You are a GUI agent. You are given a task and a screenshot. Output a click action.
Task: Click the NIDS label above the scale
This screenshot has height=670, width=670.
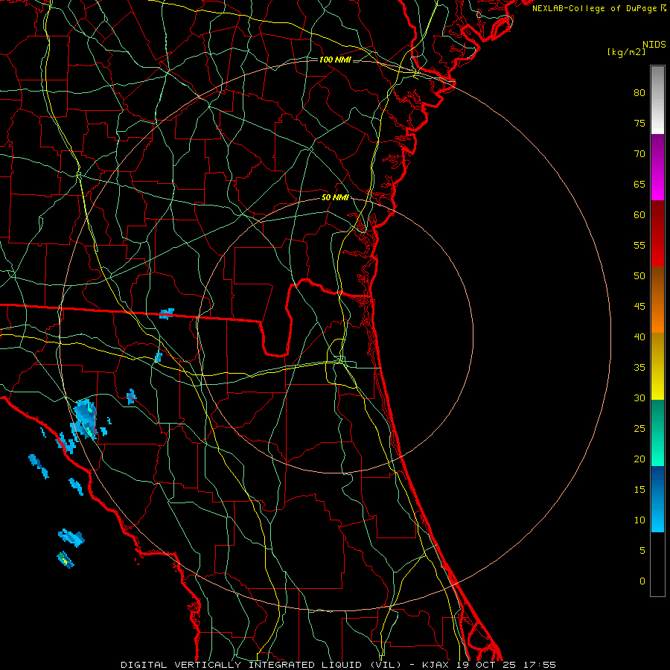click(654, 45)
